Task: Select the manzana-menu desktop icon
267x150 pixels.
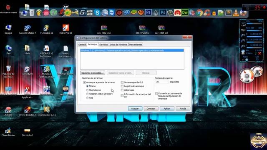Action: (x=8, y=9)
